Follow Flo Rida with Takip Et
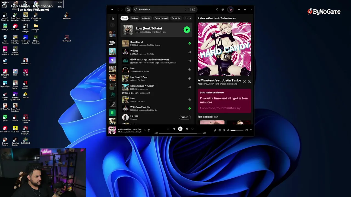Image resolution: width=351 pixels, height=197 pixels. (185, 117)
